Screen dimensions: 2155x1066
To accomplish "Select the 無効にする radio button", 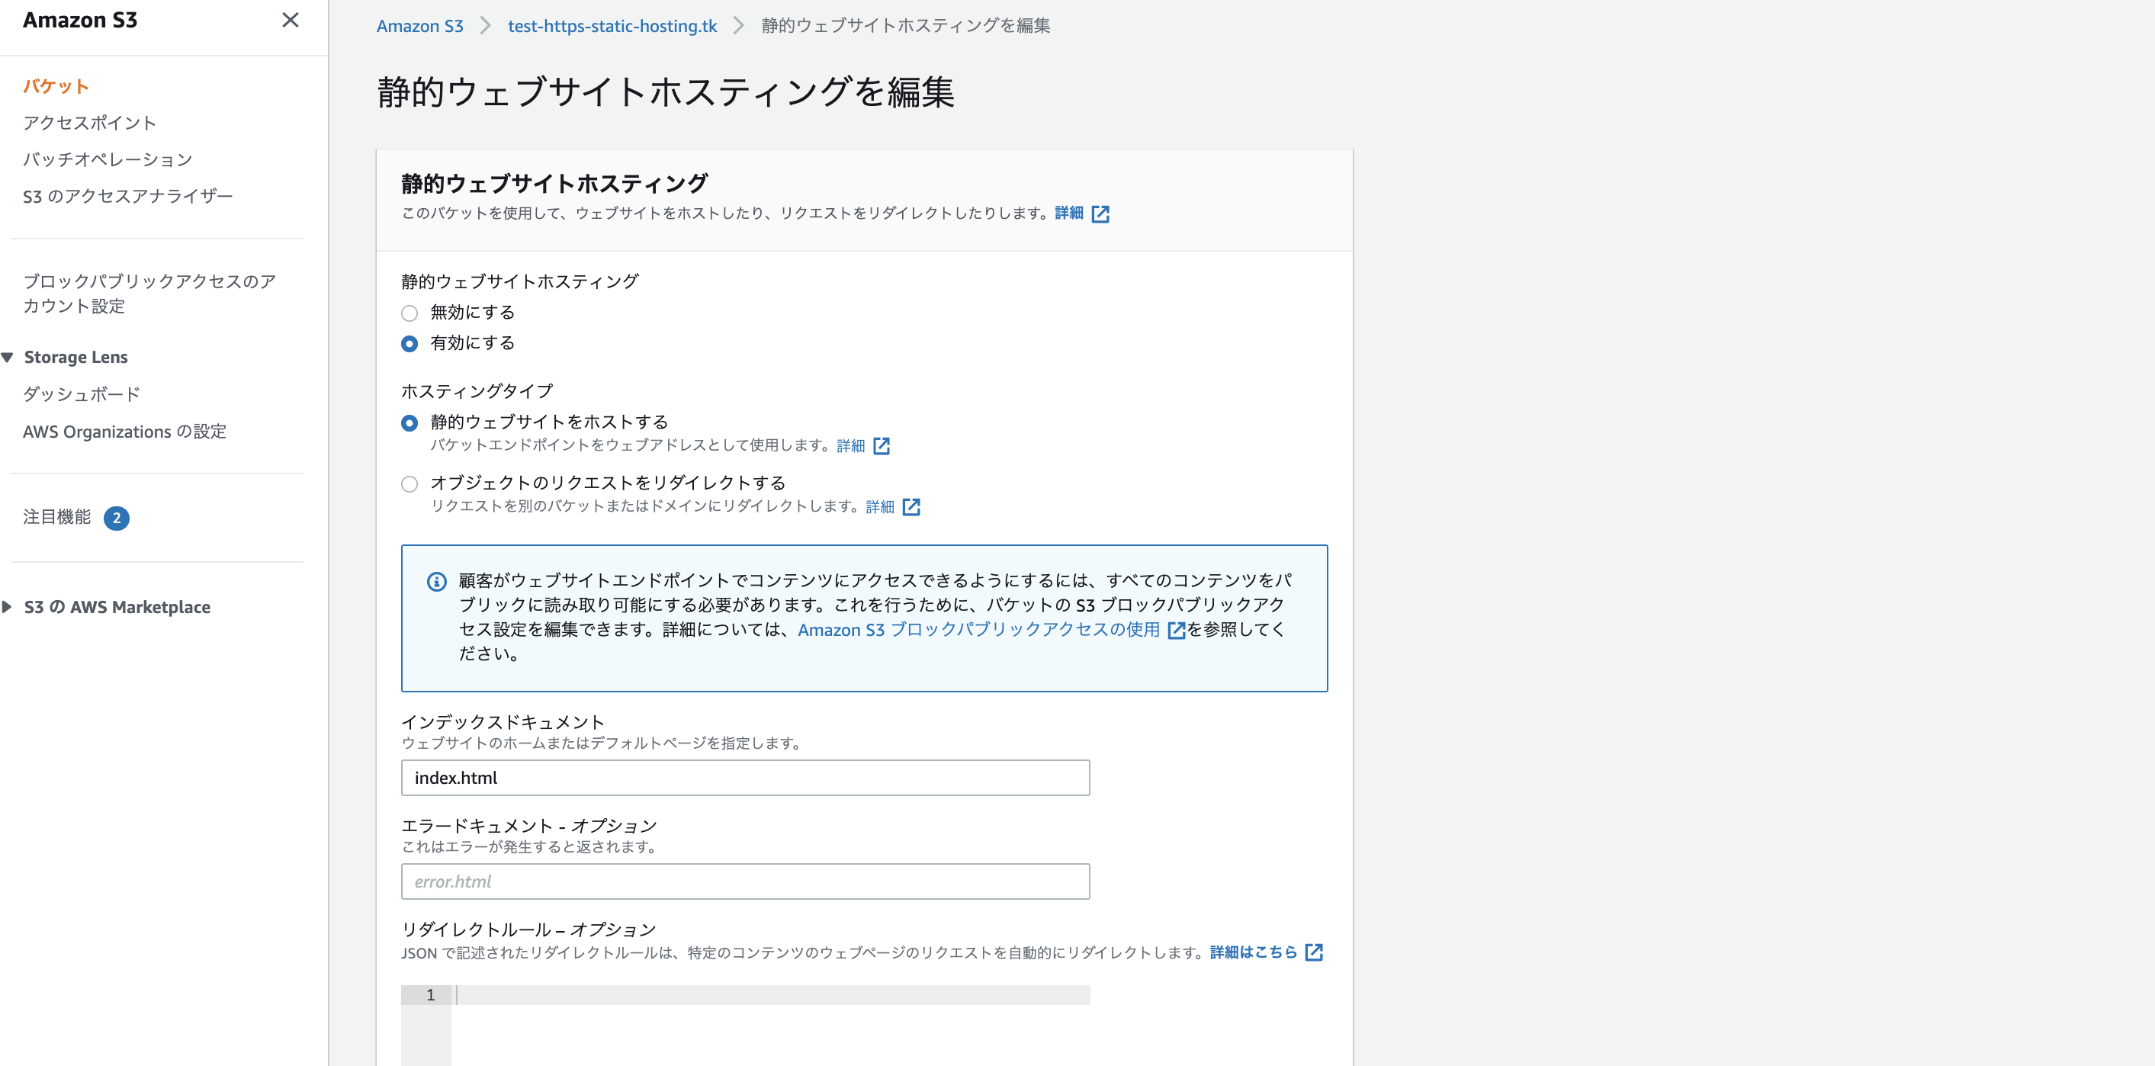I will tap(409, 313).
